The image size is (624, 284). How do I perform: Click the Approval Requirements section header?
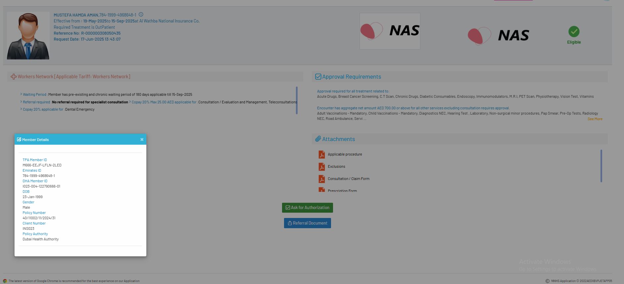tap(352, 77)
